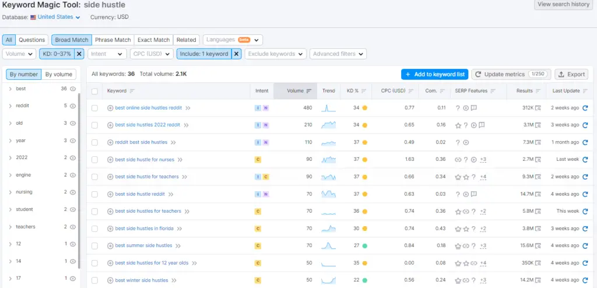The height and width of the screenshot is (288, 597).
Task: Add best summer side hustles plus icon
Action: point(110,245)
